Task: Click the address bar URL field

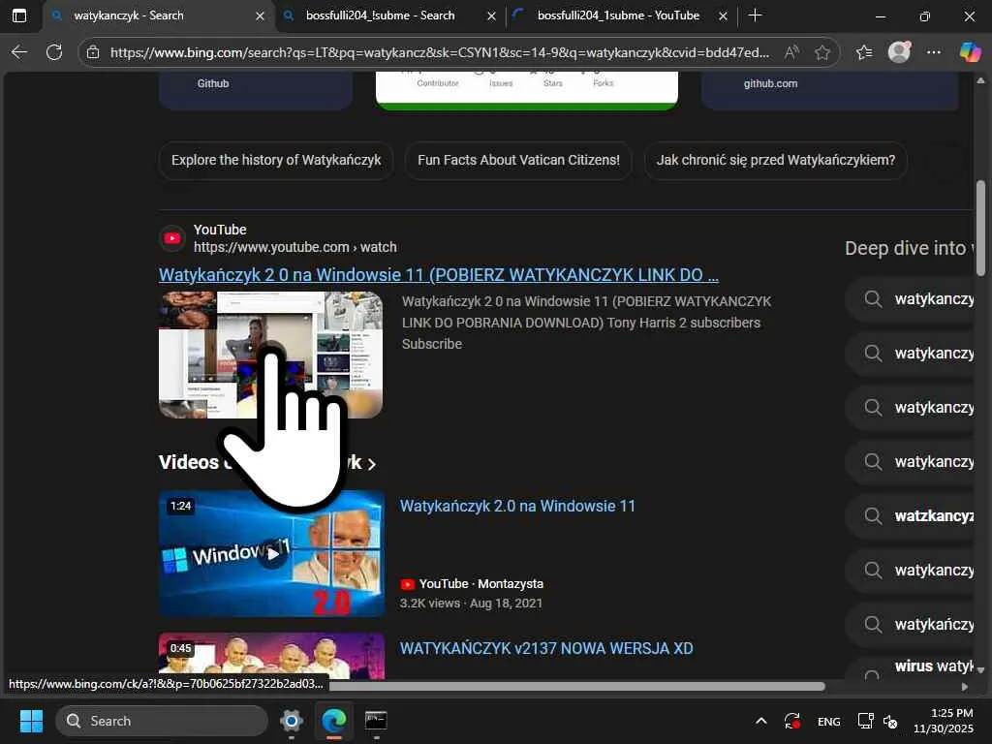Action: pyautogui.click(x=439, y=52)
